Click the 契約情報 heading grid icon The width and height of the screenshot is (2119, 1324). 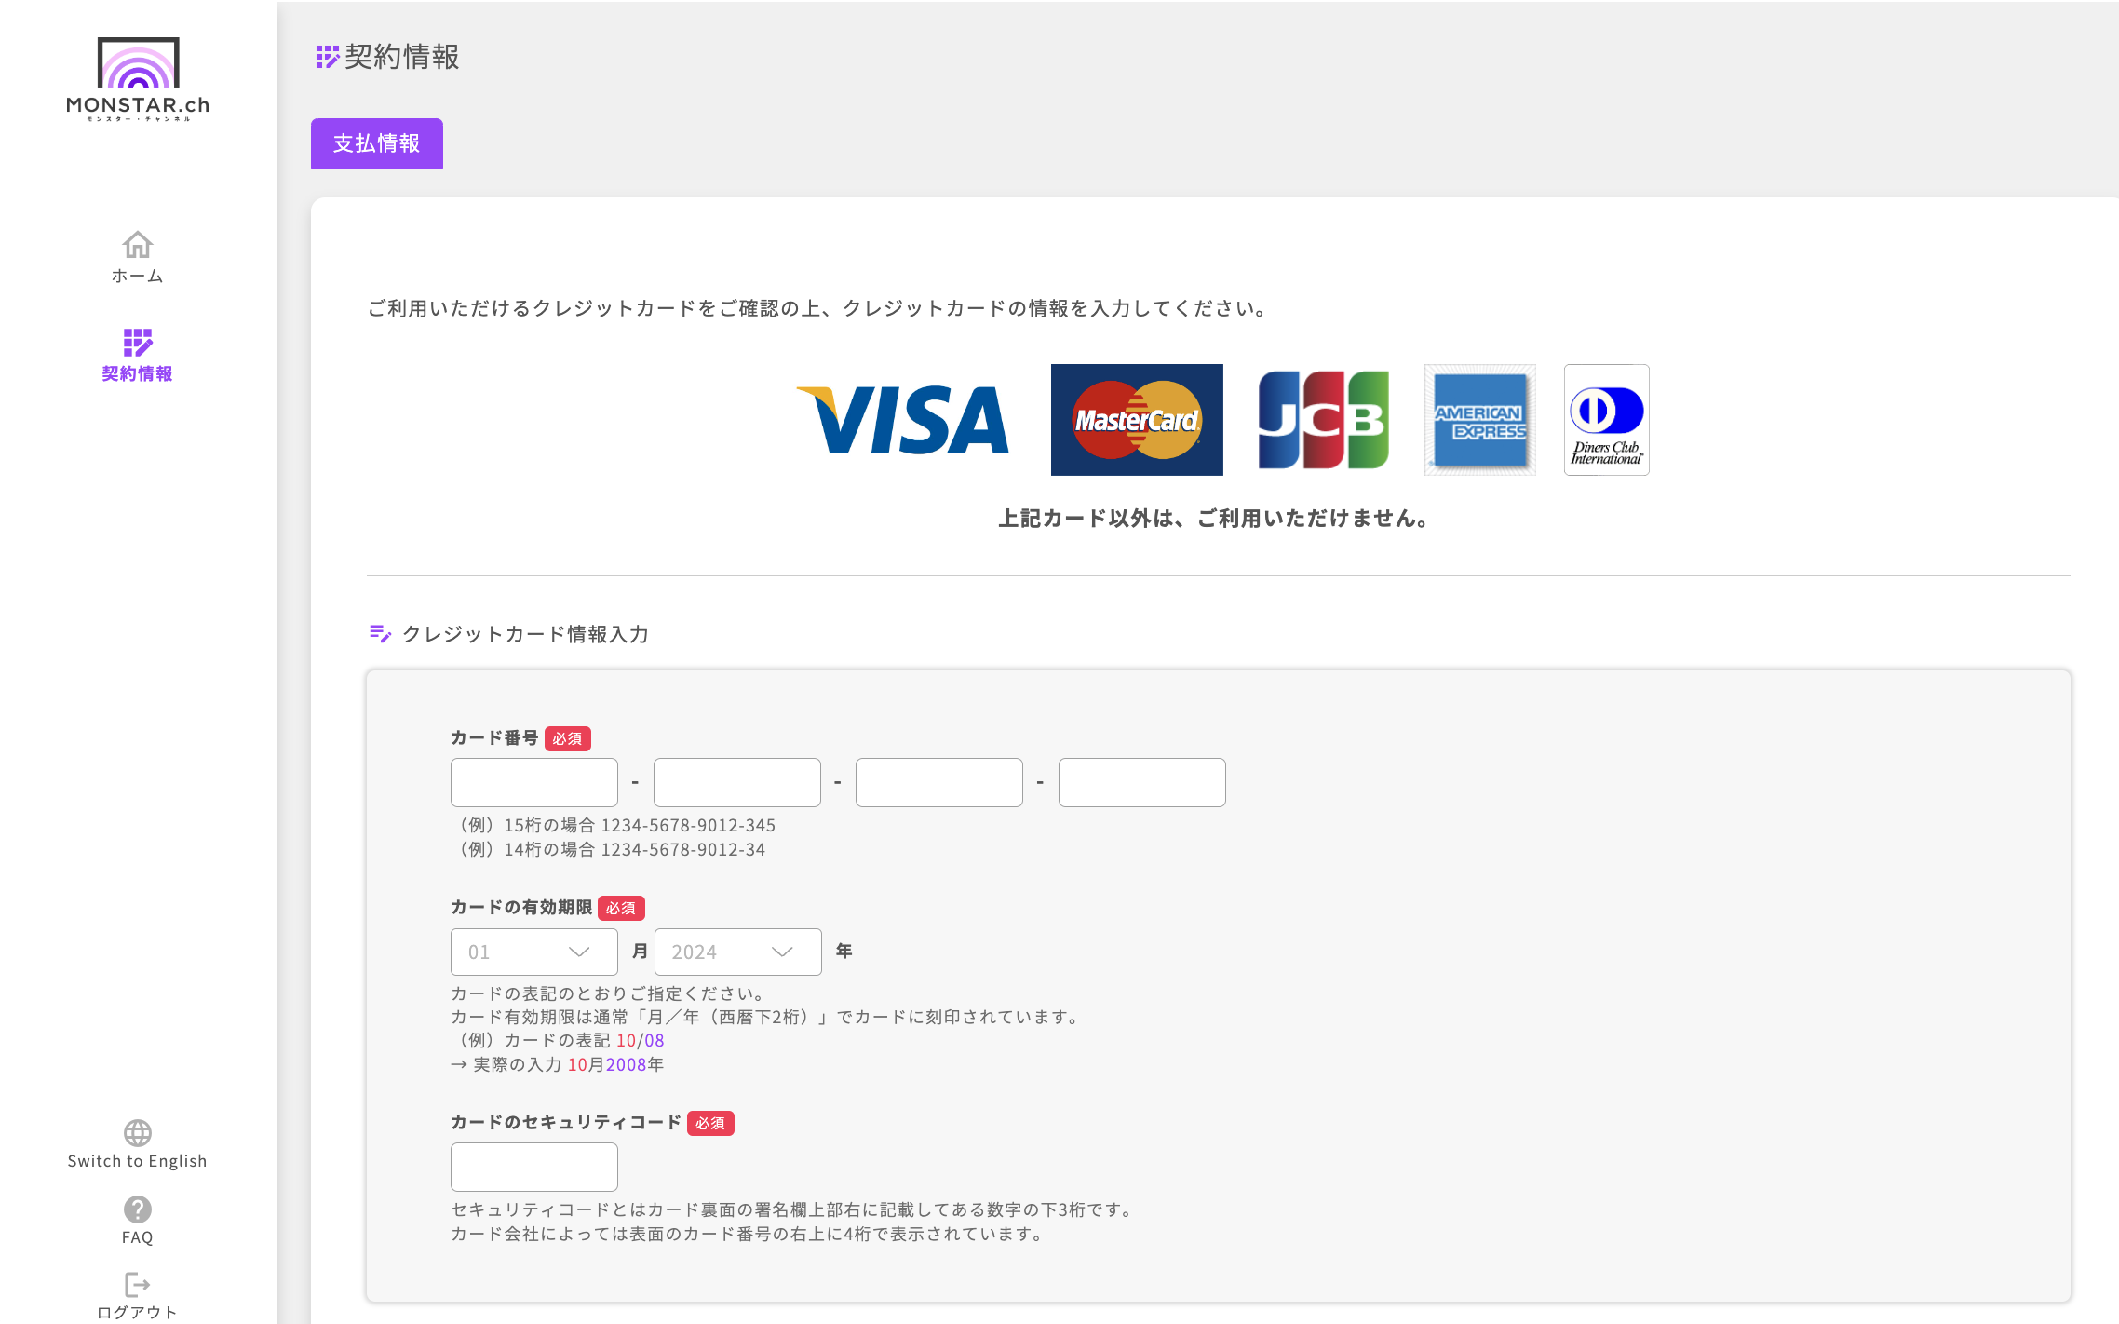pyautogui.click(x=327, y=57)
